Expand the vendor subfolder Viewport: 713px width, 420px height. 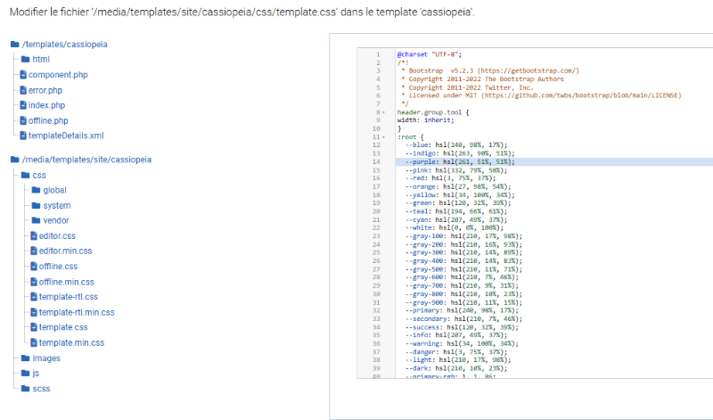(56, 220)
